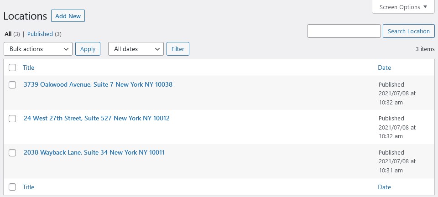Focus the location search input field
The image size is (438, 197).
click(x=344, y=31)
